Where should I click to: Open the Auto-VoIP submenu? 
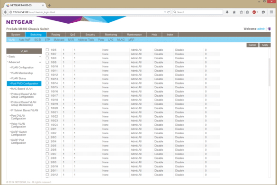pos(25,40)
